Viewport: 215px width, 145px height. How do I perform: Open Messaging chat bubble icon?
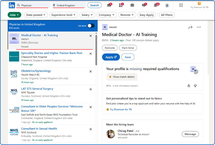click(x=144, y=5)
